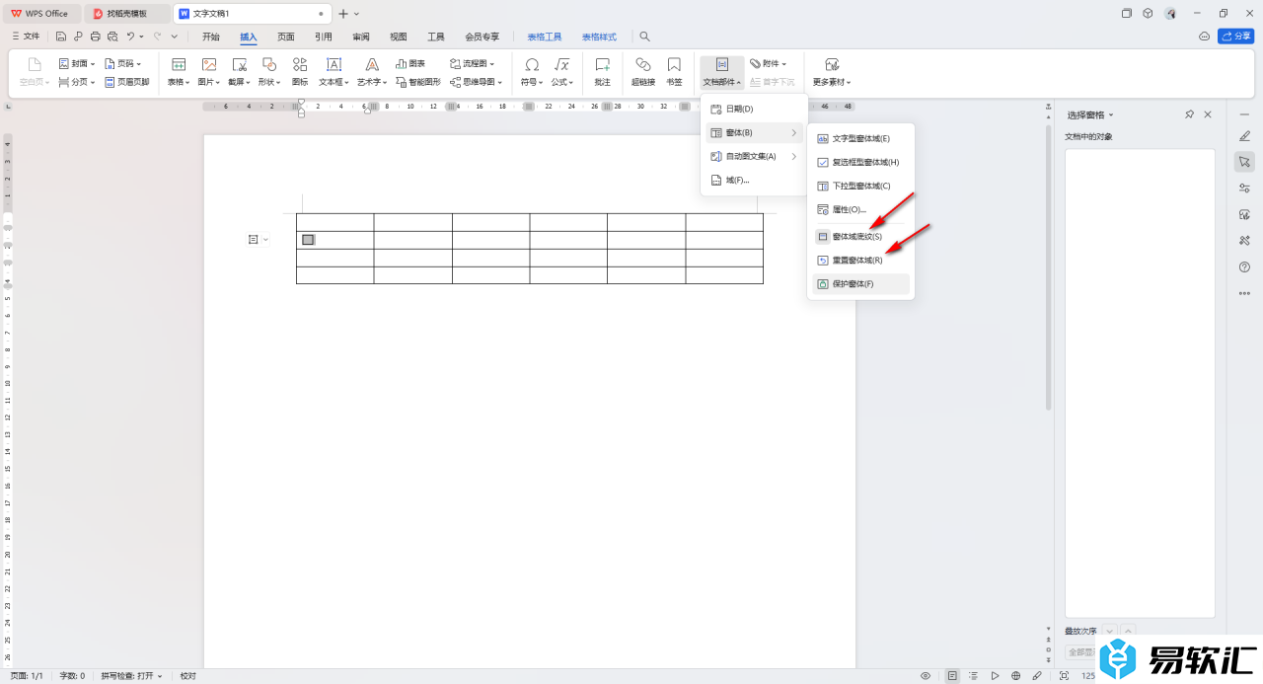This screenshot has height=684, width=1263.
Task: Click the three-dots more icon in sidebar
Action: [1244, 293]
